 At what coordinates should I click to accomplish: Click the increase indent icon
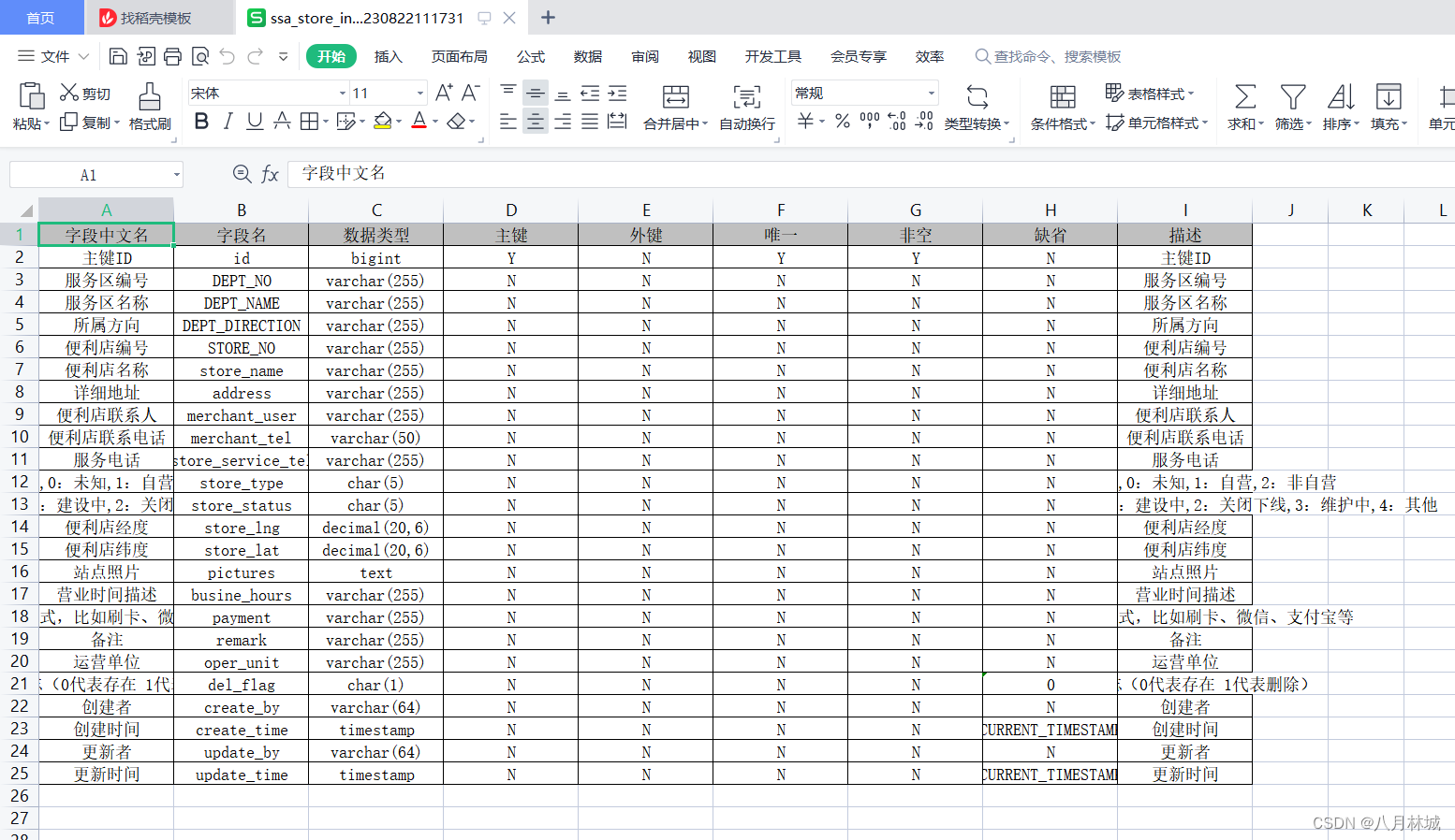point(617,93)
